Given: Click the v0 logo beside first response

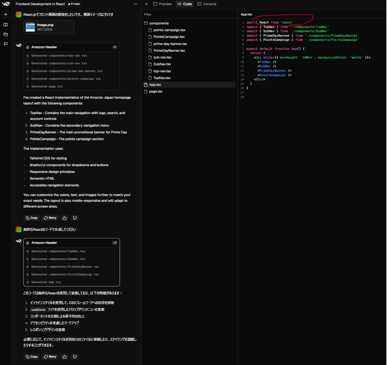Looking at the screenshot, I should [x=19, y=45].
